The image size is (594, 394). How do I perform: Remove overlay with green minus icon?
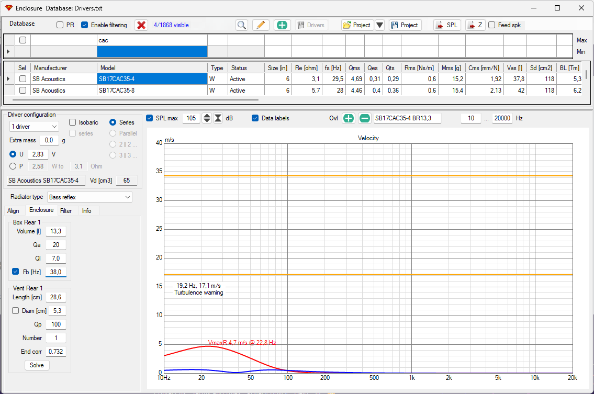[364, 118]
